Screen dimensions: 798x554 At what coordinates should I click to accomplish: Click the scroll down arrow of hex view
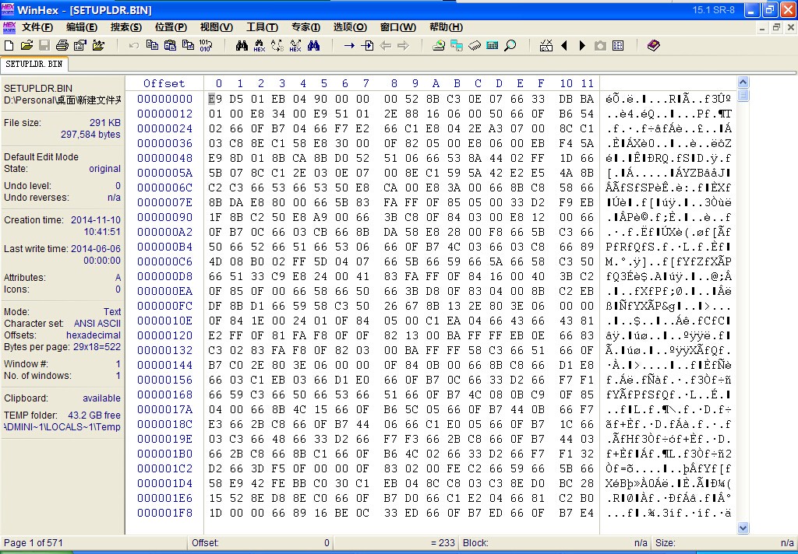[743, 528]
